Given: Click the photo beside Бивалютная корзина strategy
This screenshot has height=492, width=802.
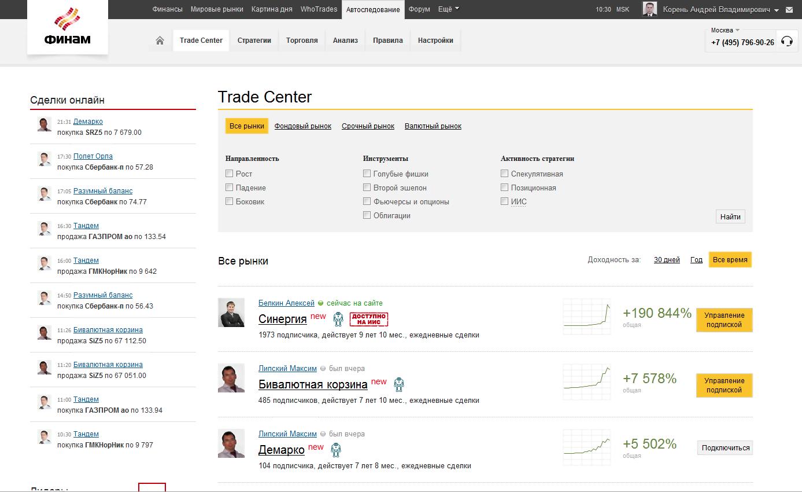Looking at the screenshot, I should (231, 378).
